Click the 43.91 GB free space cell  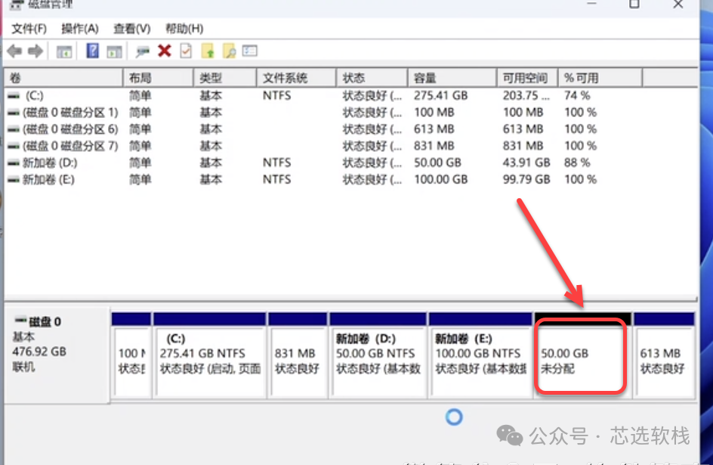pos(526,163)
